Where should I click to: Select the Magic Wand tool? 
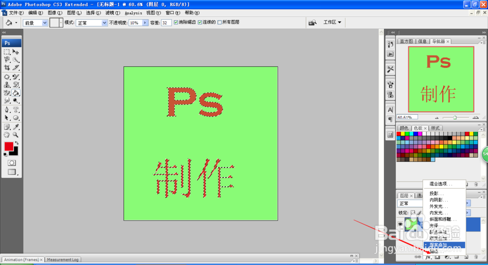[x=16, y=60]
